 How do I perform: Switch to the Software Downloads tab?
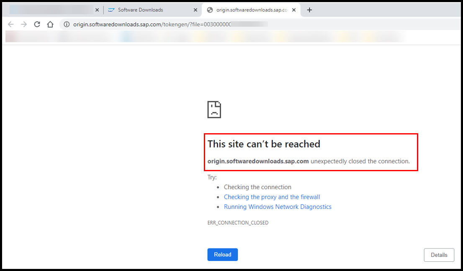(x=153, y=10)
